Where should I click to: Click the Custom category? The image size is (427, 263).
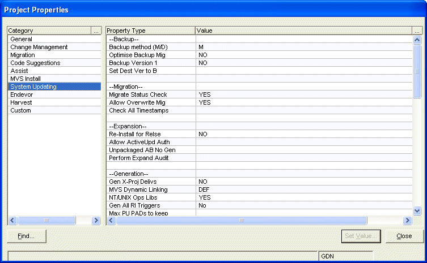(x=20, y=110)
